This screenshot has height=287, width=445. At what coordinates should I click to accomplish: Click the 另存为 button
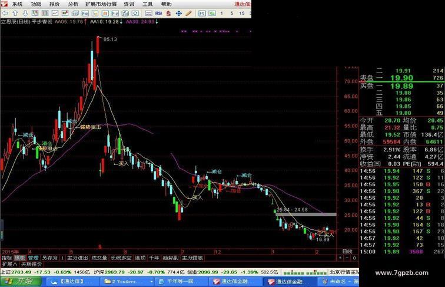pos(49,258)
